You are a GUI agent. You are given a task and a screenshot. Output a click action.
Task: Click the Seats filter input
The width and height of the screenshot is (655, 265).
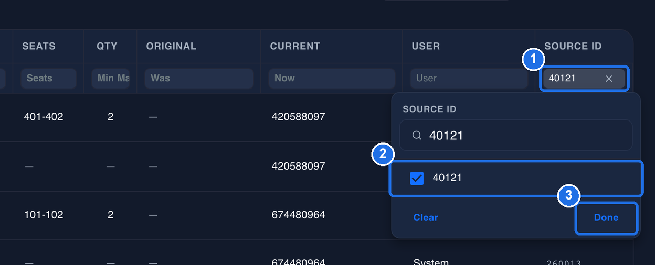click(x=49, y=79)
